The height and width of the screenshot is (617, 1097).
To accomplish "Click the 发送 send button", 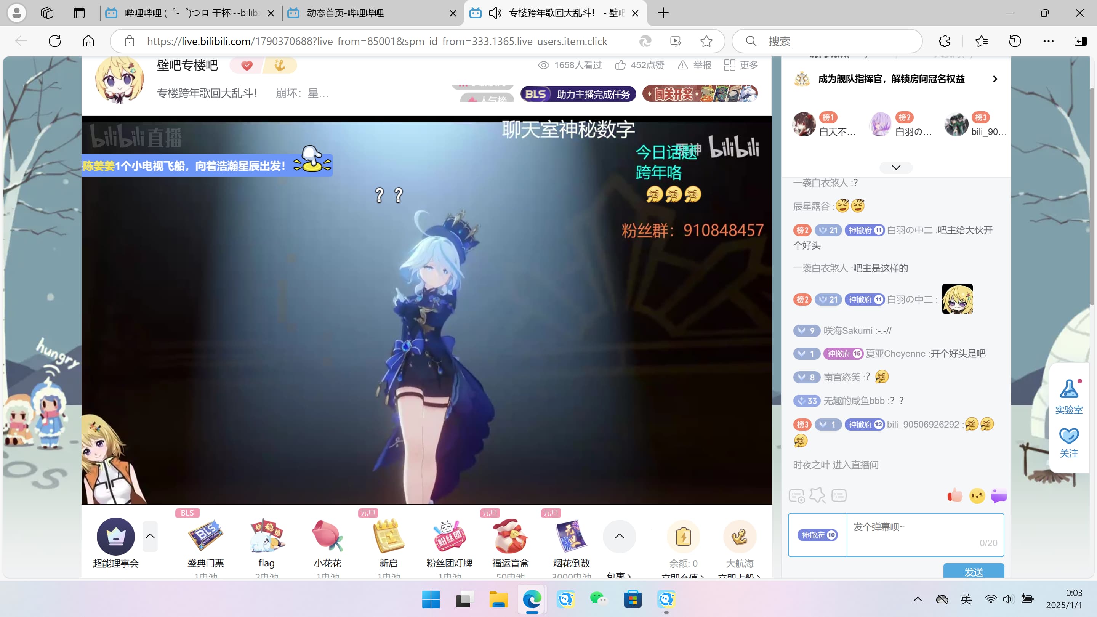I will [x=974, y=571].
